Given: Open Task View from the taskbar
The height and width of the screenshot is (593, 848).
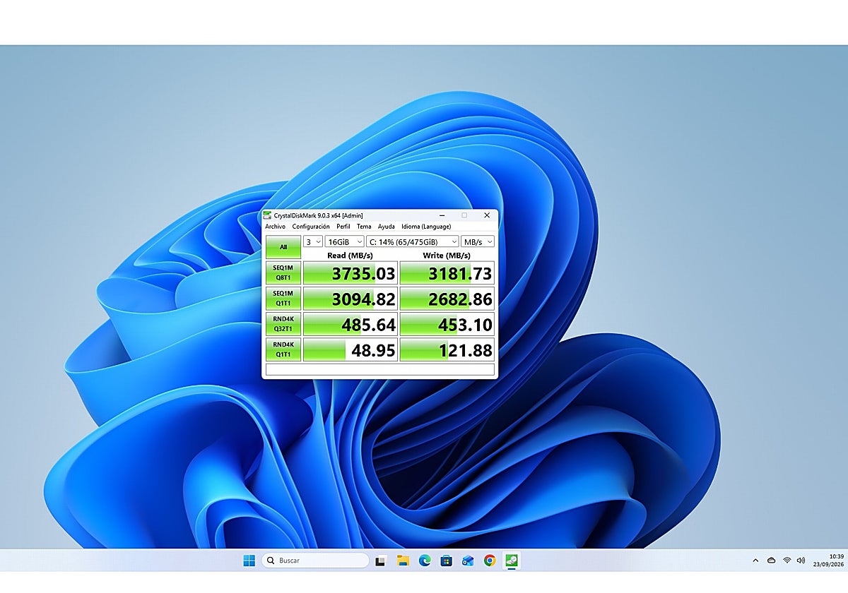Looking at the screenshot, I should [380, 561].
